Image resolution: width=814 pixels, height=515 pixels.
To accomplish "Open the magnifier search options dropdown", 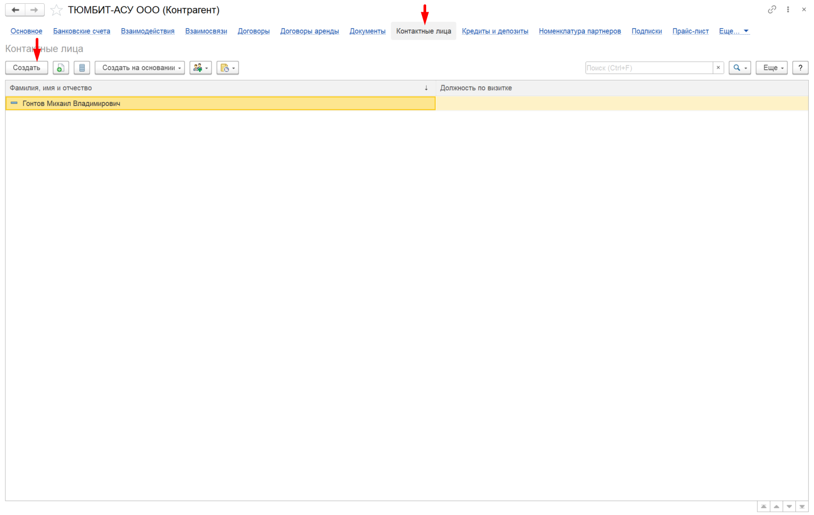I will [x=740, y=68].
